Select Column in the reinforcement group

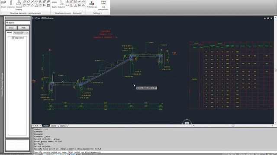[x=11, y=4]
